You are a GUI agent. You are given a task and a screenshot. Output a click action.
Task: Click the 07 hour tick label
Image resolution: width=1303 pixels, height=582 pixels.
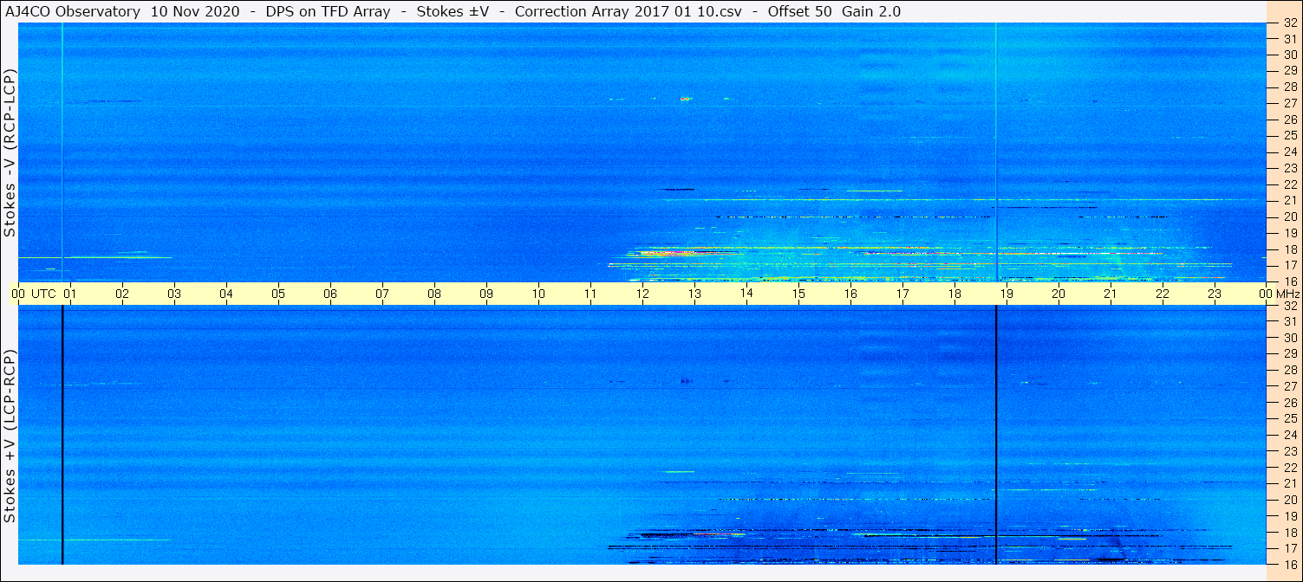pos(382,294)
